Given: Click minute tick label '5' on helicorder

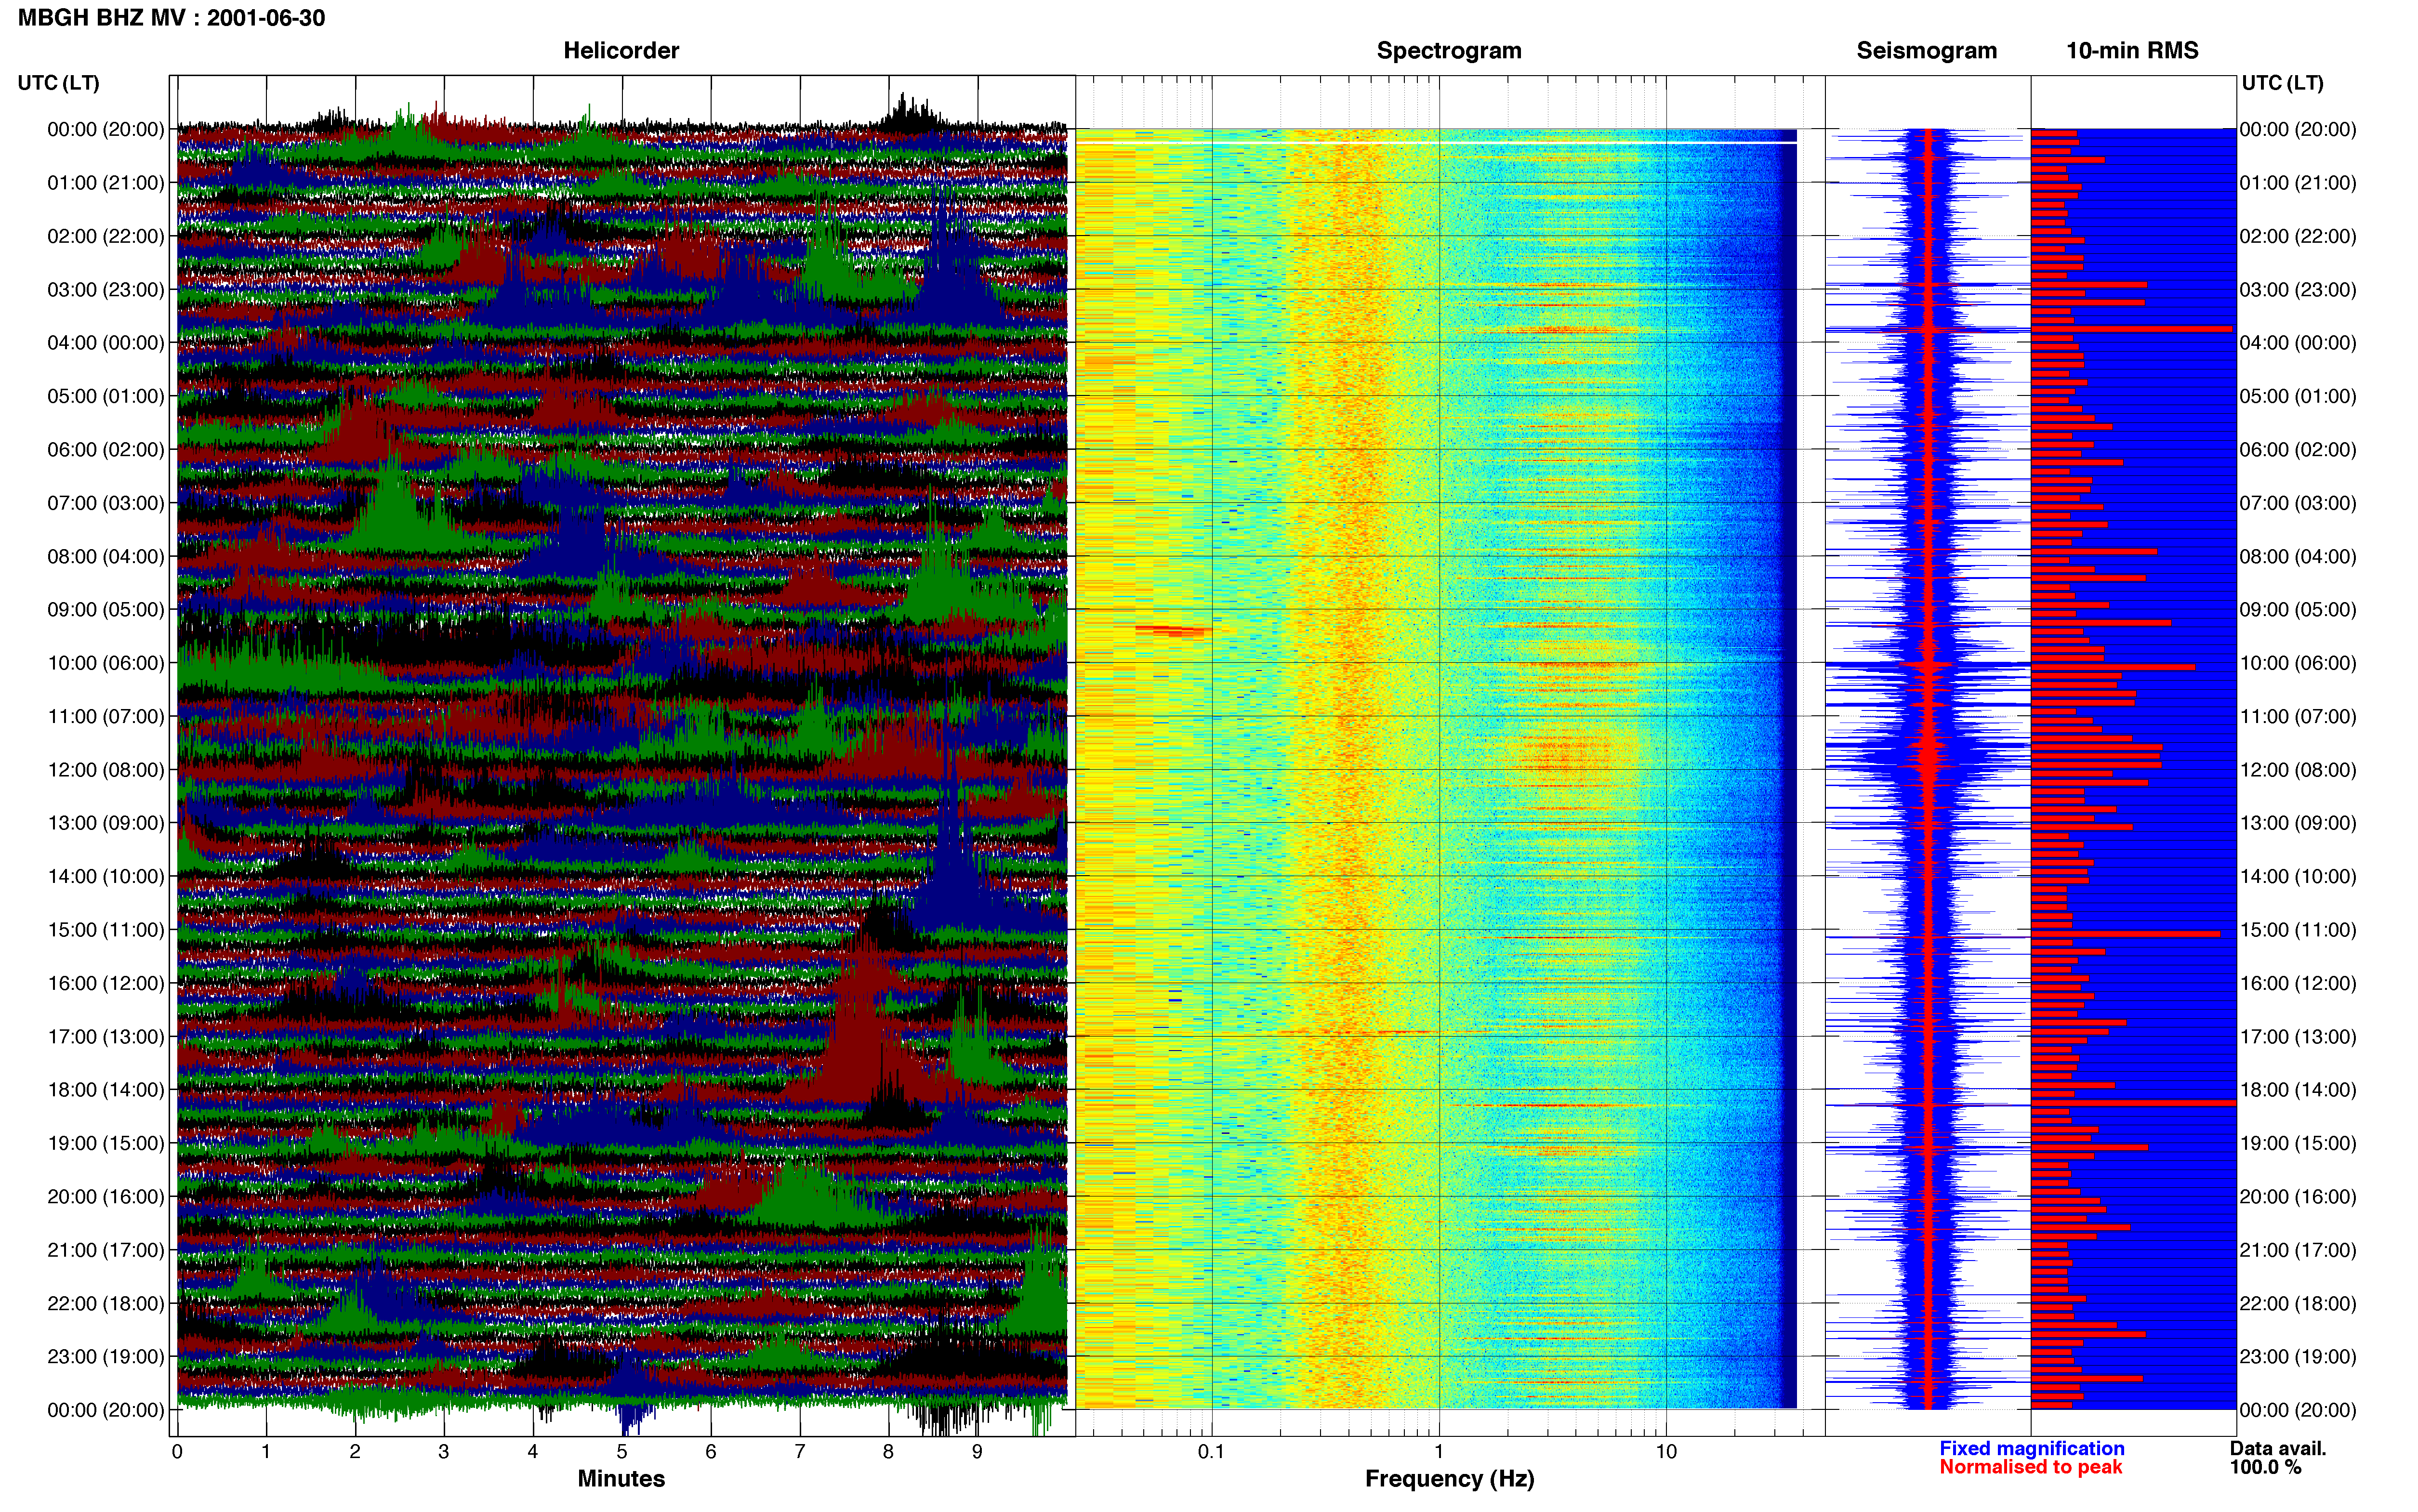Looking at the screenshot, I should 622,1452.
